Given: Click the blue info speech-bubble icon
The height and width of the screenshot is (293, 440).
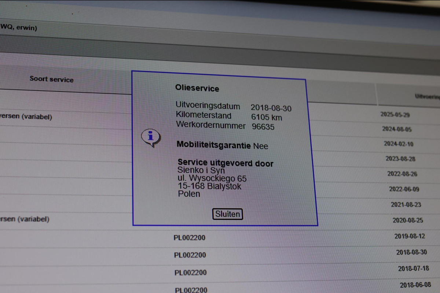Looking at the screenshot, I should pos(151,138).
